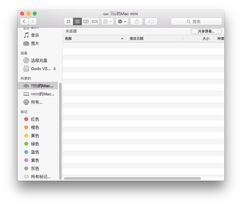Screen dimensions: 242x206
Task: Switch to column view mode
Action: click(86, 21)
